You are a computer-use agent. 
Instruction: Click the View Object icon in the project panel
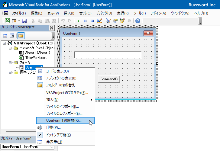[x=12, y=36]
